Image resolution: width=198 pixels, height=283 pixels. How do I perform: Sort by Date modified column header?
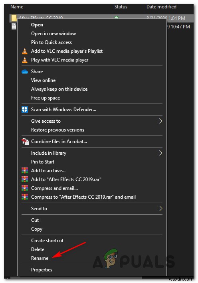[161, 7]
